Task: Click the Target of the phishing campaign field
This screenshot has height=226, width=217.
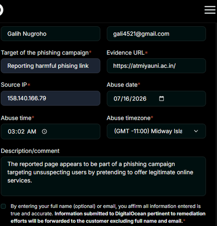Action: click(51, 66)
